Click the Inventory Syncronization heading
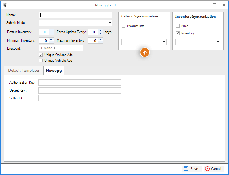Viewport: 229px width, 175px height. pyautogui.click(x=196, y=17)
